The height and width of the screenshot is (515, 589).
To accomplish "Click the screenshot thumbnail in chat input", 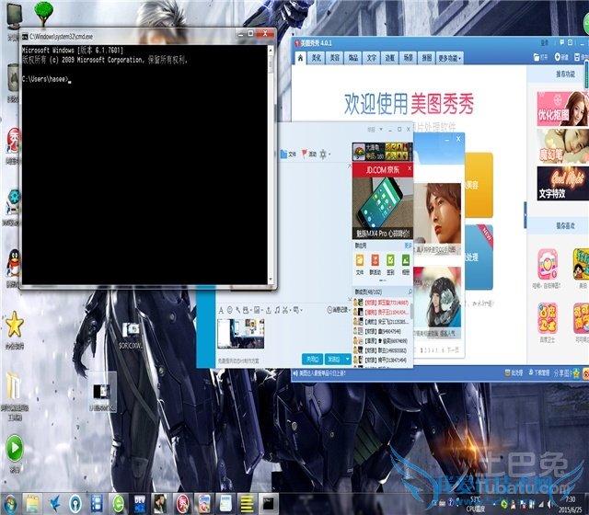I will coord(240,333).
